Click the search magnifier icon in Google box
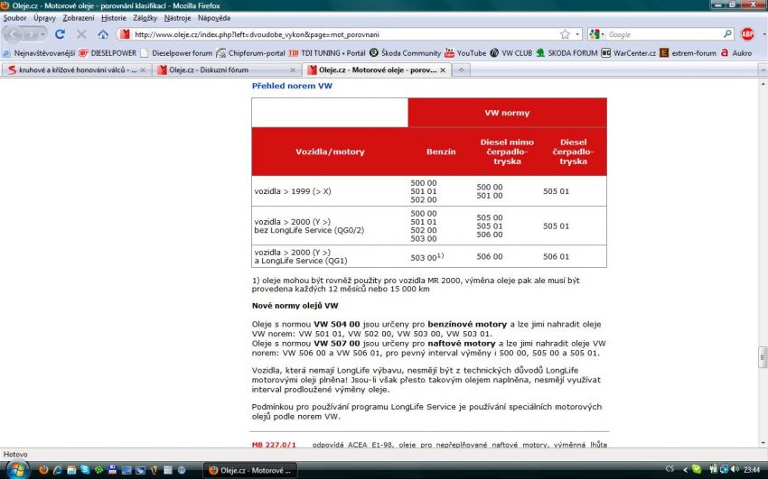The height and width of the screenshot is (479, 768). [727, 33]
